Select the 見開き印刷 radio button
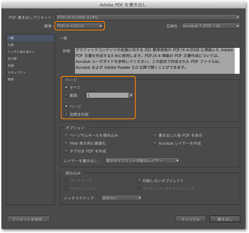Viewport: 249px width, 233px height. click(x=66, y=114)
